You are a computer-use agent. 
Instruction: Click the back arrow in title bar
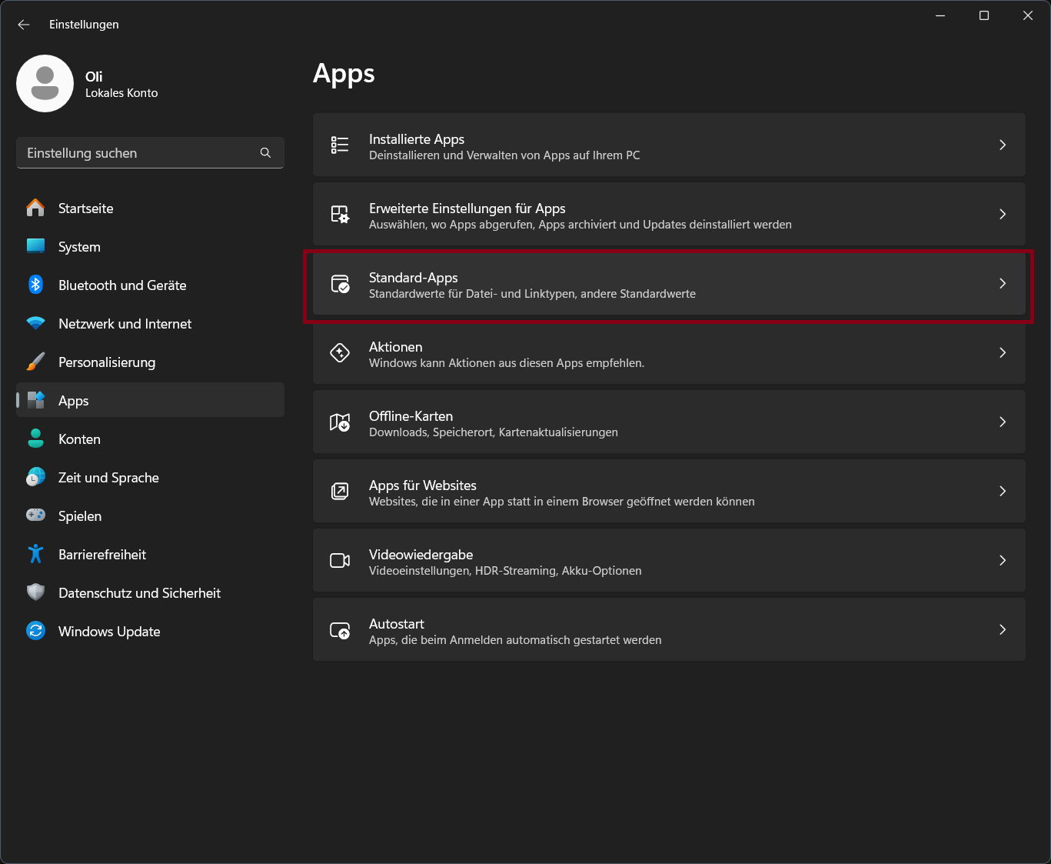24,25
